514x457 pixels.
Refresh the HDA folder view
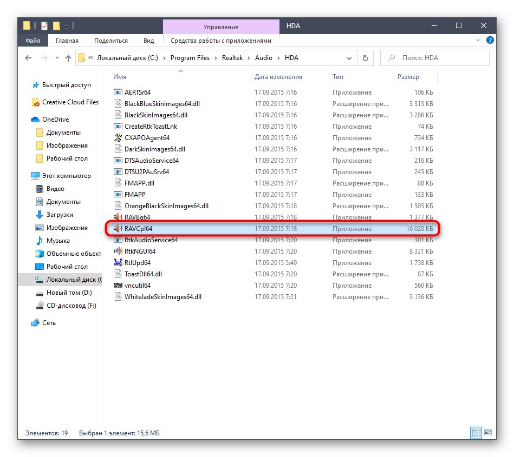365,58
